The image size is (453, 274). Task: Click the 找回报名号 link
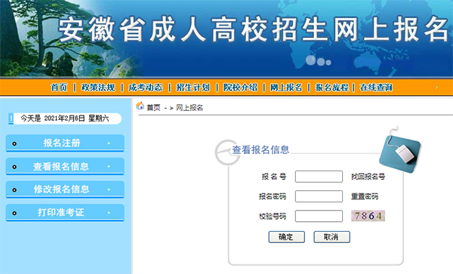click(x=368, y=177)
